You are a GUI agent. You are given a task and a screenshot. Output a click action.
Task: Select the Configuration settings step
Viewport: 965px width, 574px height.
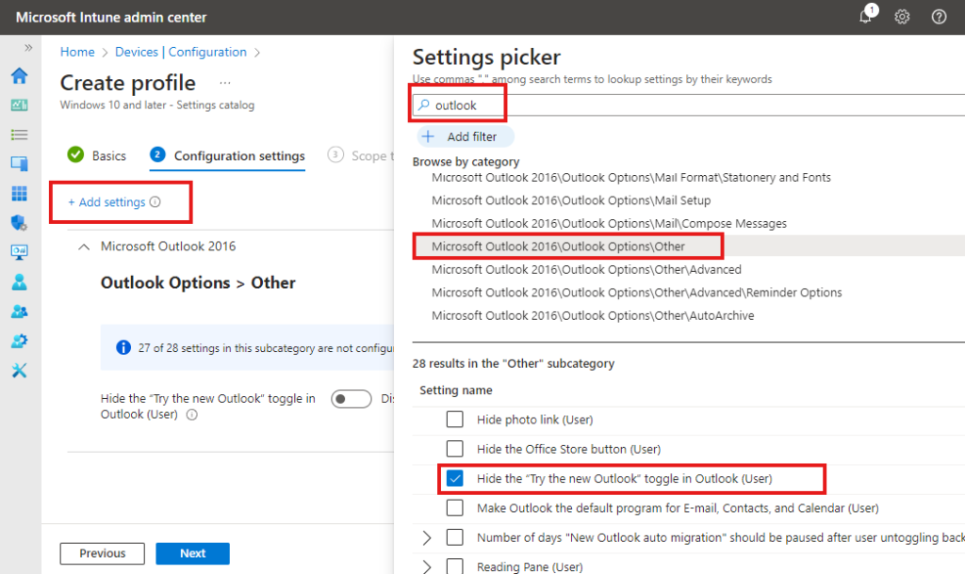pos(228,156)
